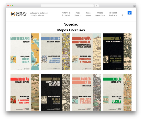Click the Aventuras Literarias logo

tap(18, 14)
